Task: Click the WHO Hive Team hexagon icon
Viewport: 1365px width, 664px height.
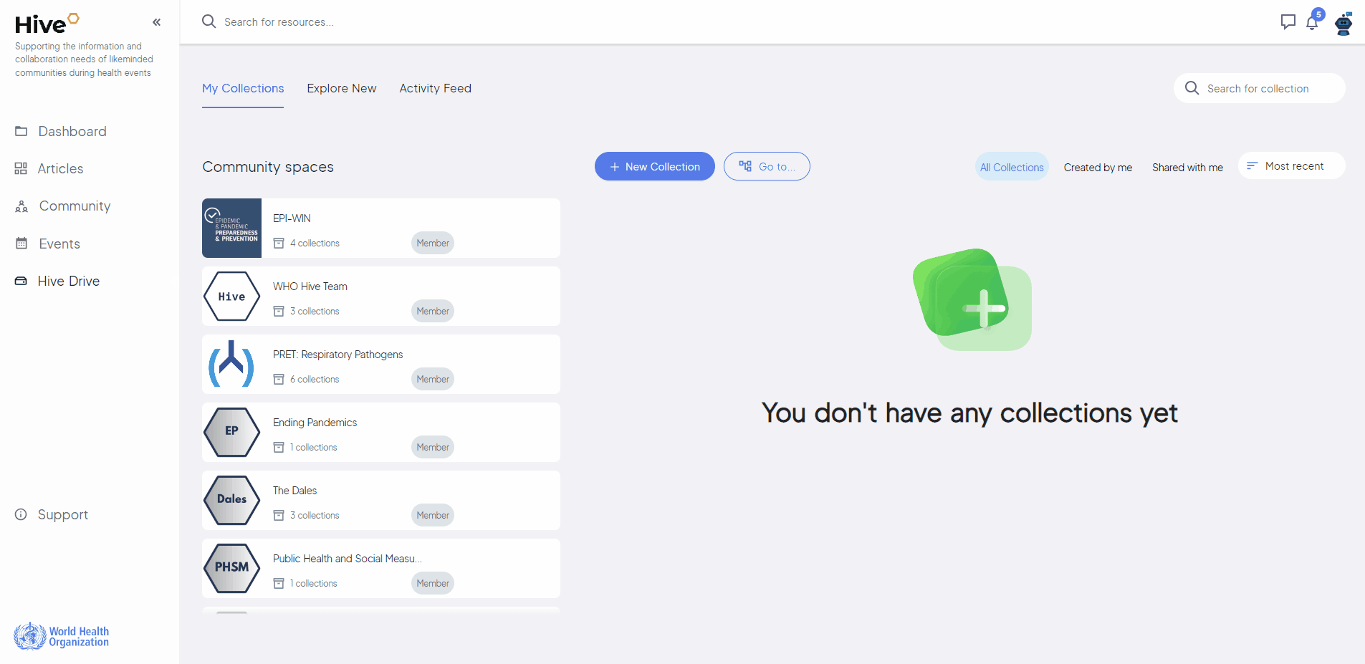Action: click(x=231, y=297)
